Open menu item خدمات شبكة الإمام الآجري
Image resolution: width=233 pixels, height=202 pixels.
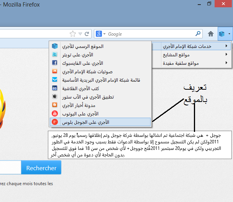click(x=191, y=46)
